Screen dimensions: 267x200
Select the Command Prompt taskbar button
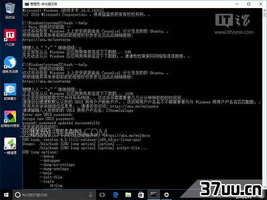154,195
